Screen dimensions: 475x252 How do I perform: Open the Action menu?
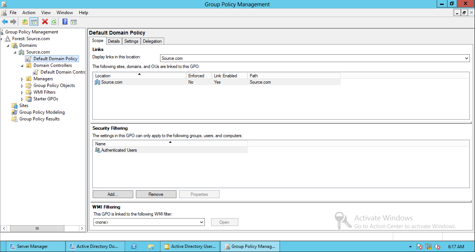pos(29,12)
